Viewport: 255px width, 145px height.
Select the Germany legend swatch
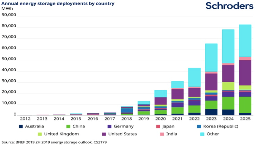[110, 126]
